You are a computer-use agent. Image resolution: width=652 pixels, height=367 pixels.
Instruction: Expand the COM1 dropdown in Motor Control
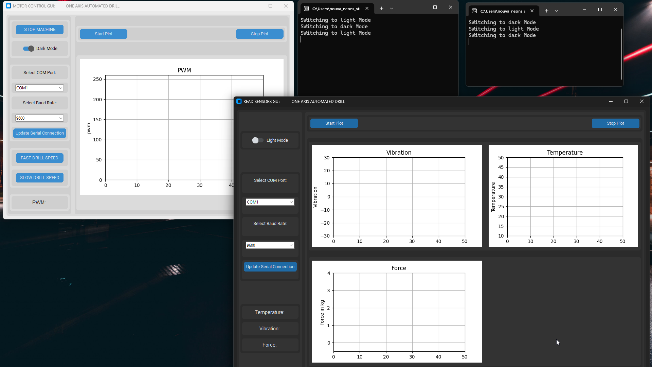coord(61,88)
